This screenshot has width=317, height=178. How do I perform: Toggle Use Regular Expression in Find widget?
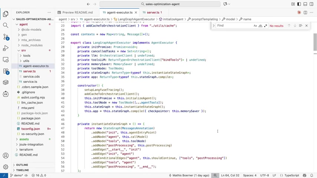(x=266, y=26)
